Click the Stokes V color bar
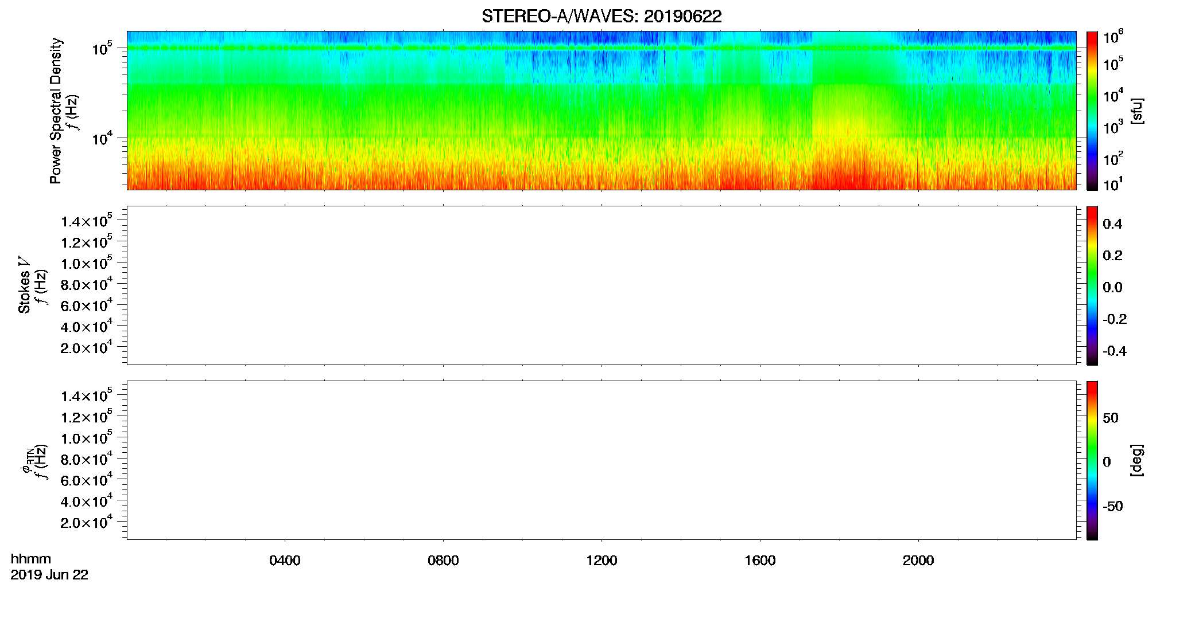 1092,285
